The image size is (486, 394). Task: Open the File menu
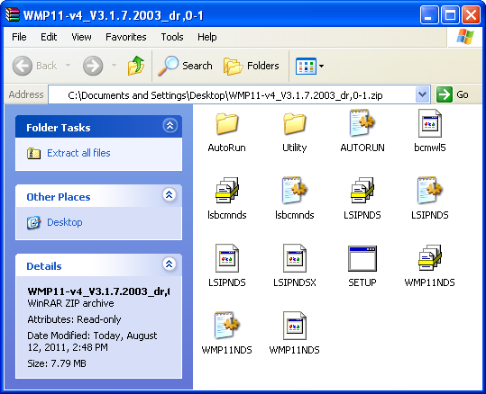tap(19, 37)
